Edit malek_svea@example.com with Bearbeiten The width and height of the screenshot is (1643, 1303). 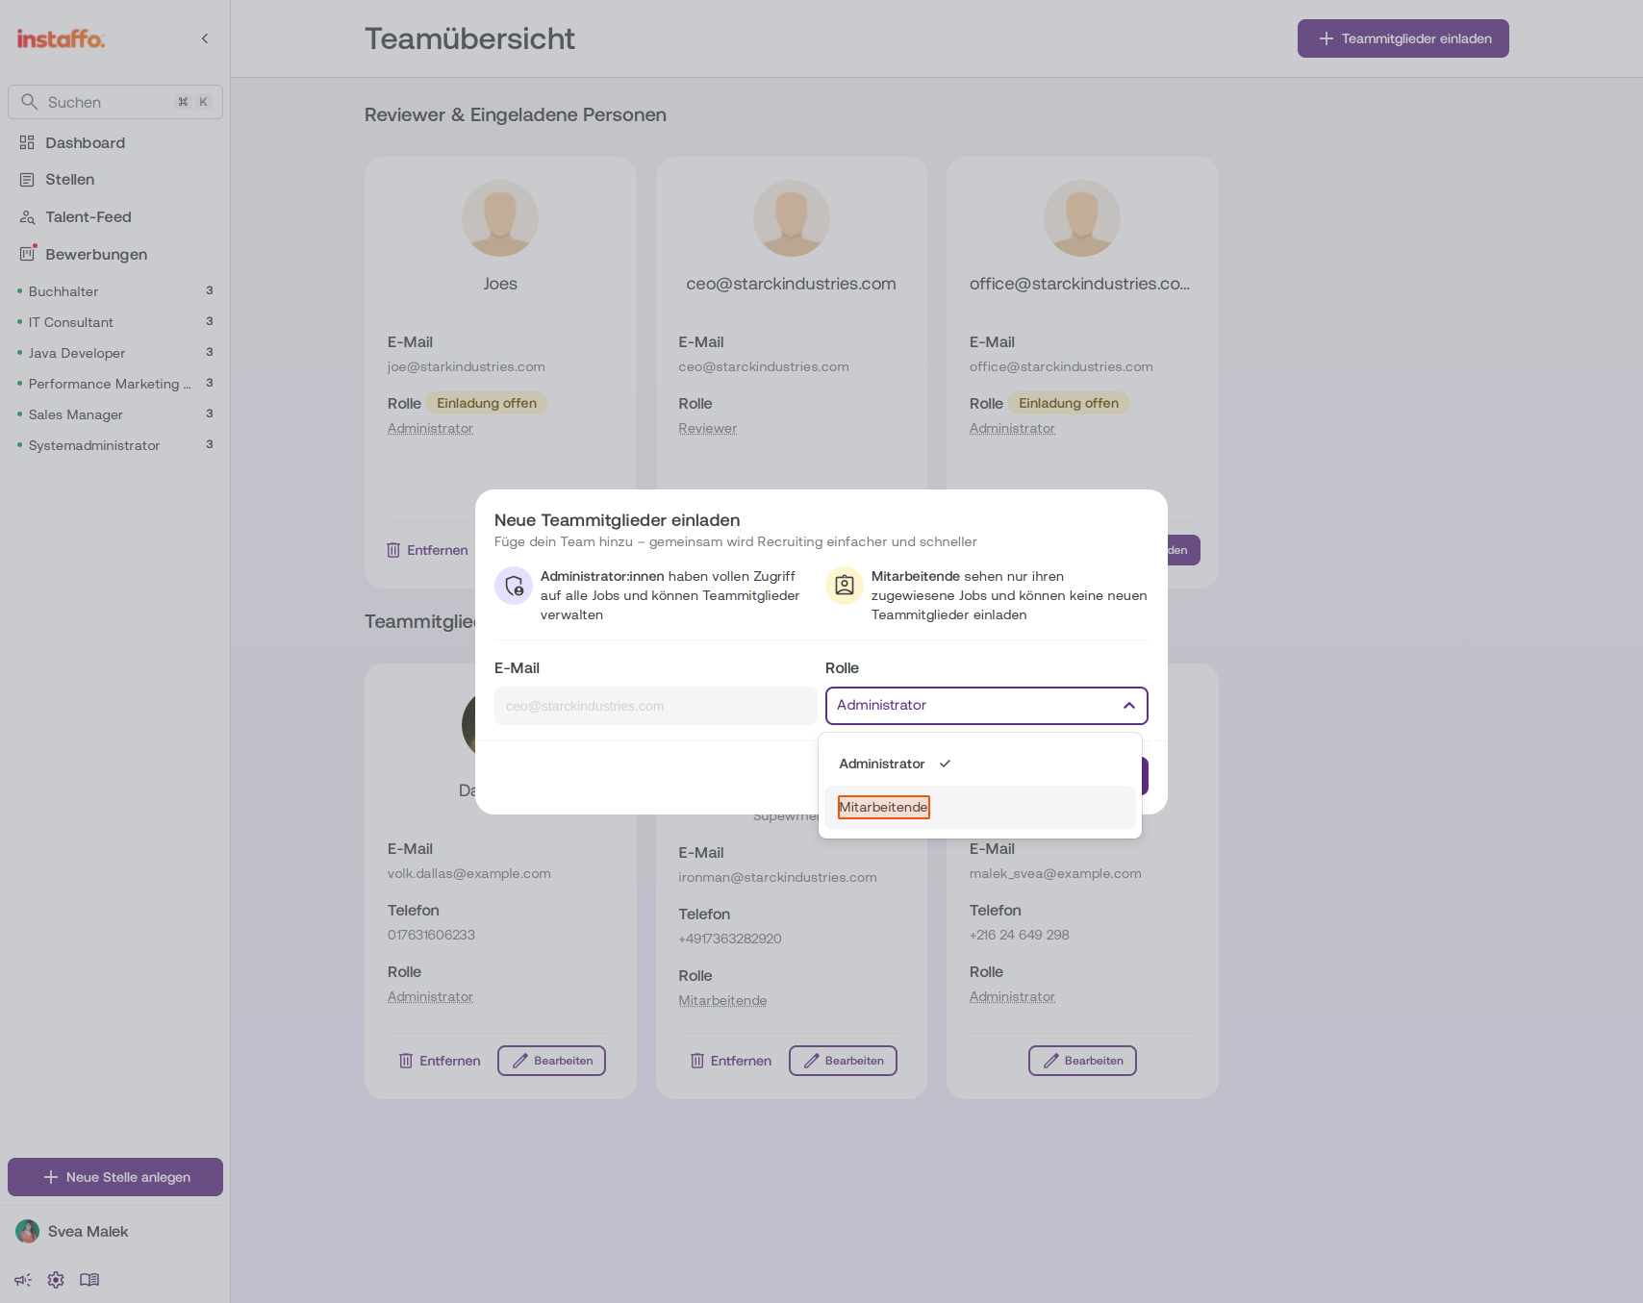(1082, 1061)
